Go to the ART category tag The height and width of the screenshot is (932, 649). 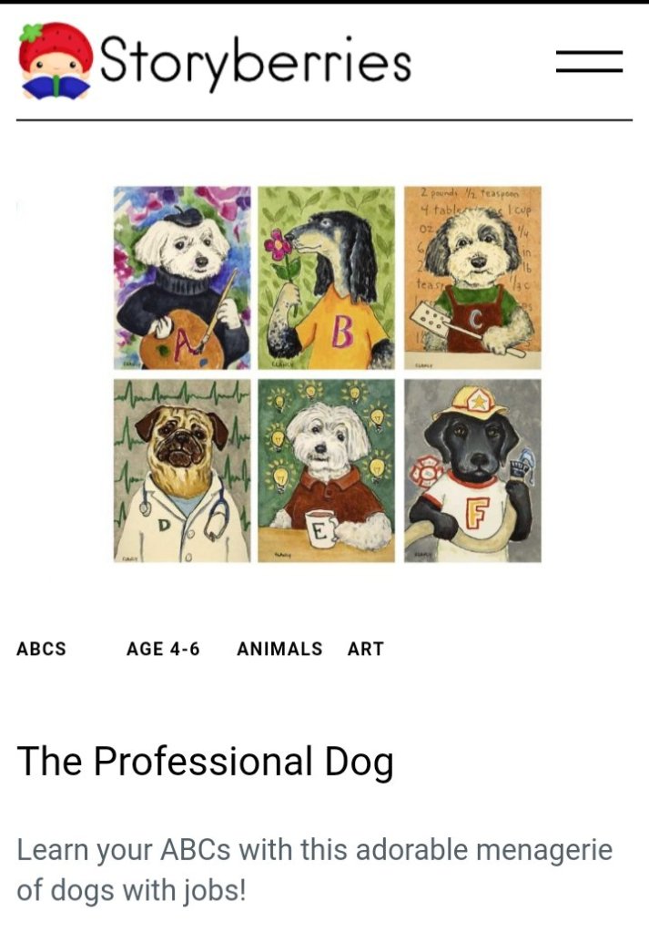point(366,649)
